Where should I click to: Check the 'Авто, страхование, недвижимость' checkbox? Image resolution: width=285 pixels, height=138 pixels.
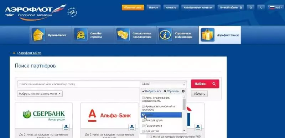click(143, 98)
